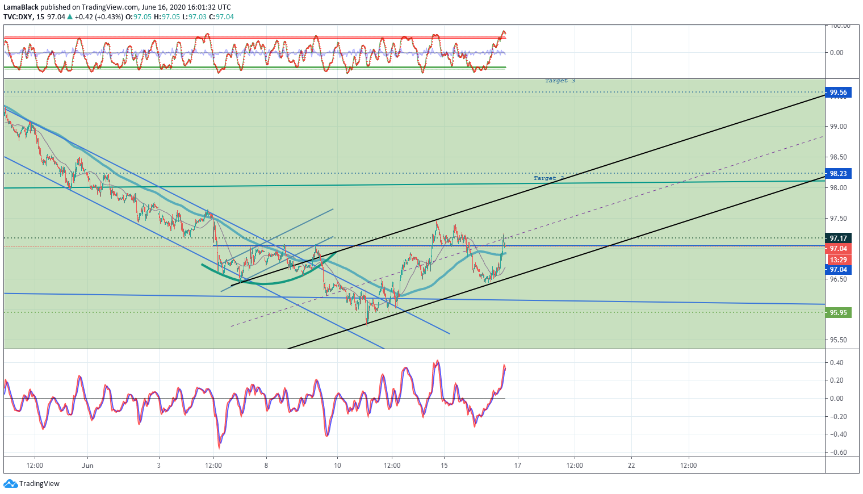Click the 96.50 price axis label
This screenshot has width=863, height=494.
click(839, 279)
